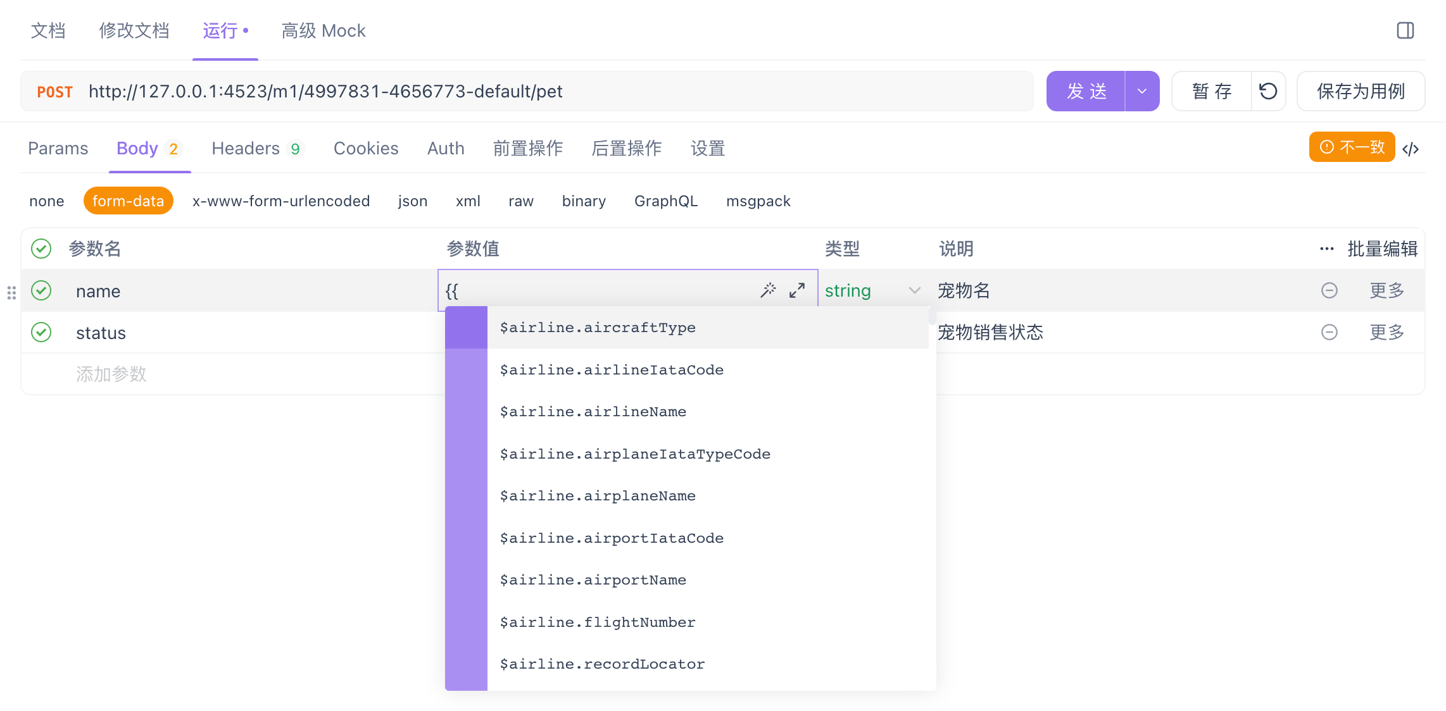Open the send button's dropdown arrow
Viewport: 1446px width, 711px height.
click(1142, 91)
